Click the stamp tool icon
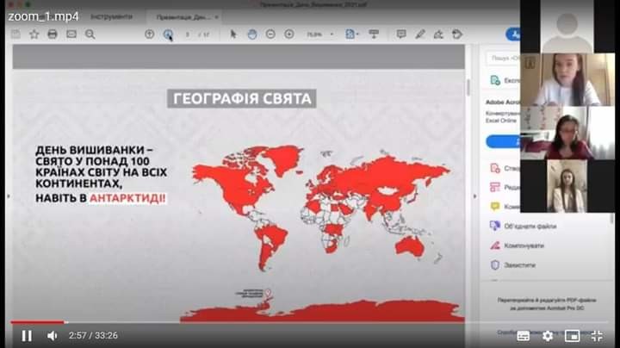Image resolution: width=620 pixels, height=348 pixels. click(x=457, y=34)
